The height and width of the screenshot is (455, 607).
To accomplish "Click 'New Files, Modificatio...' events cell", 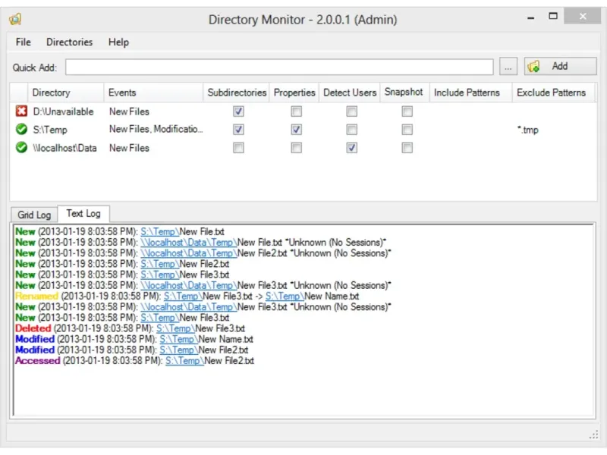I will coord(156,129).
